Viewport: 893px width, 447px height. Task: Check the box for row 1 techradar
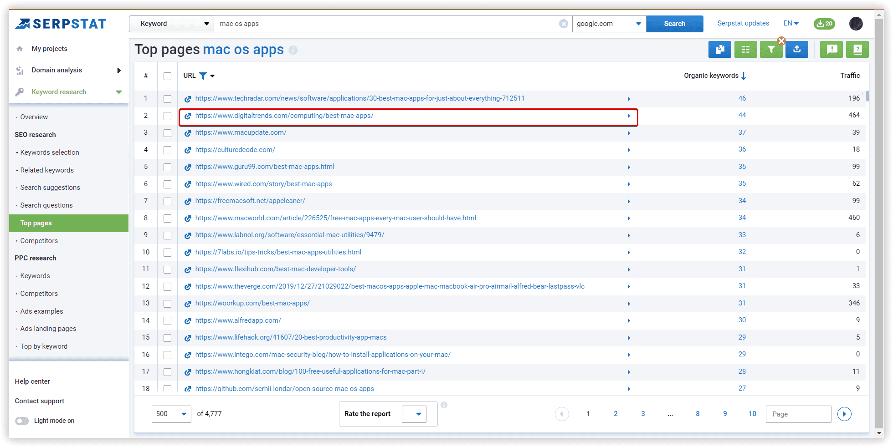pyautogui.click(x=168, y=99)
